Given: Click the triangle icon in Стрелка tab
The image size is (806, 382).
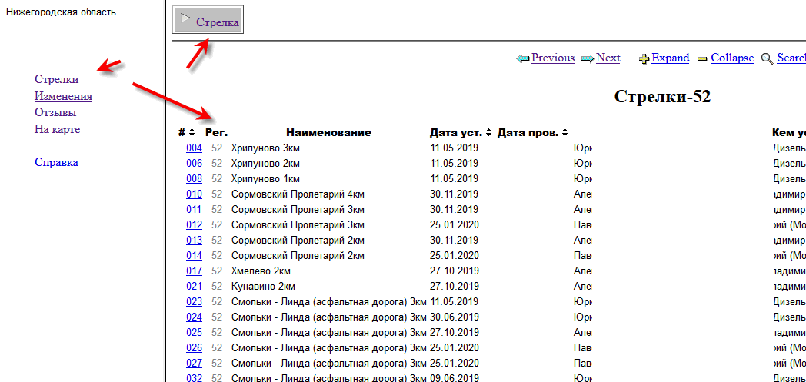Looking at the screenshot, I should point(185,19).
